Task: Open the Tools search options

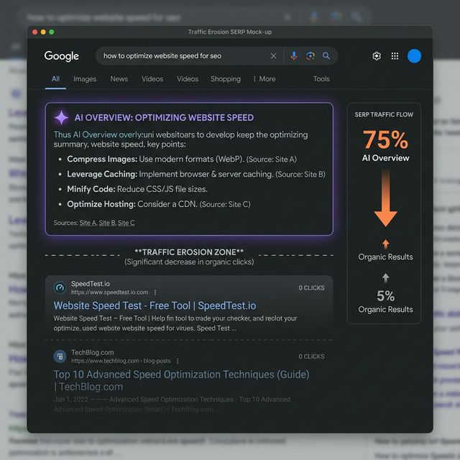Action: point(321,79)
